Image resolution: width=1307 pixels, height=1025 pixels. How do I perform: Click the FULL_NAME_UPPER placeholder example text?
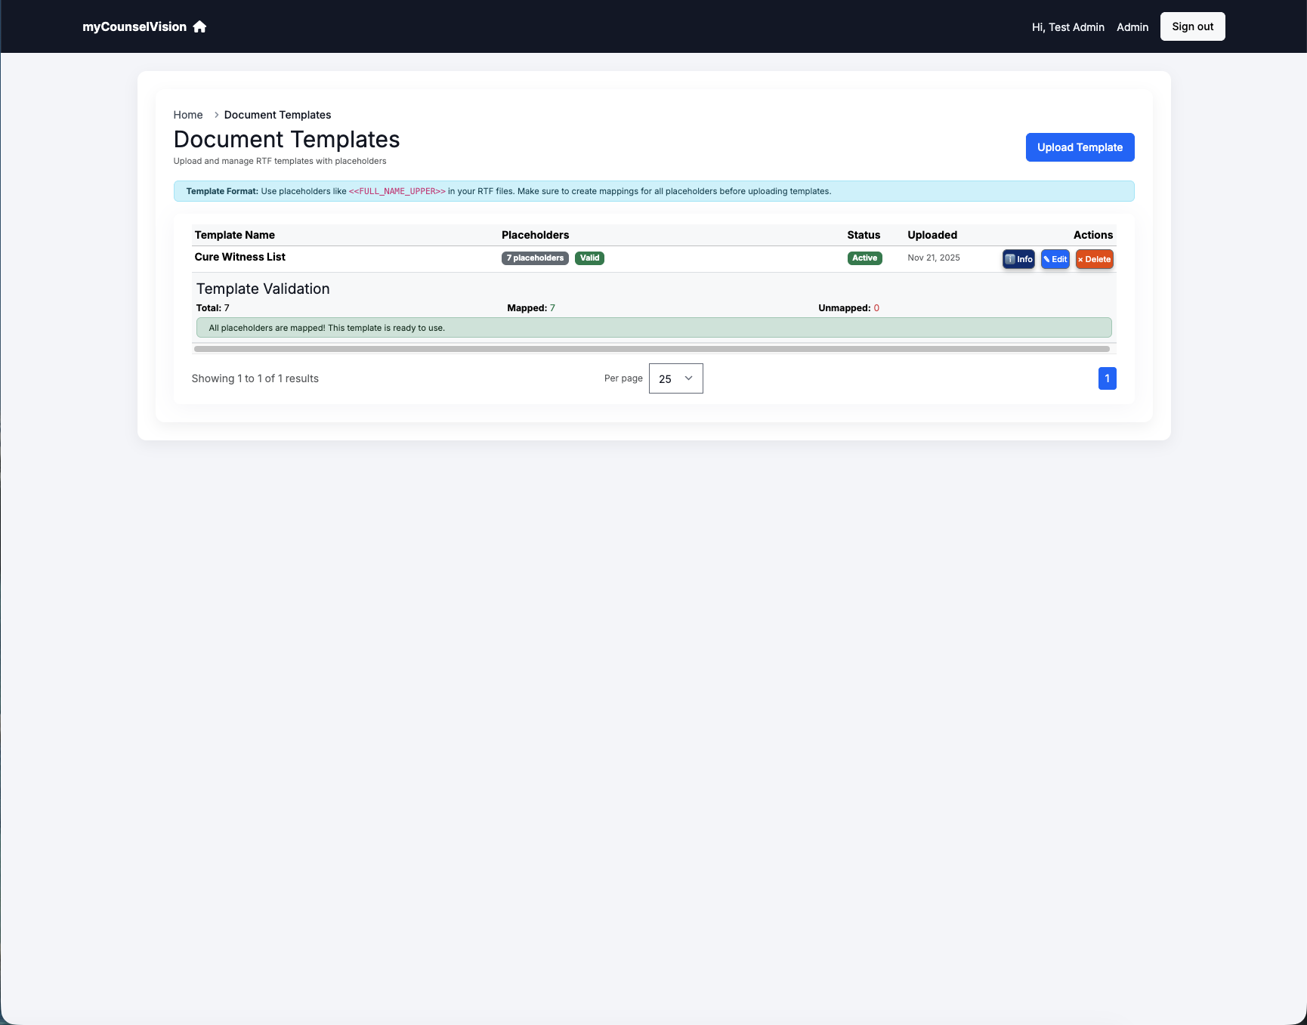(x=397, y=191)
